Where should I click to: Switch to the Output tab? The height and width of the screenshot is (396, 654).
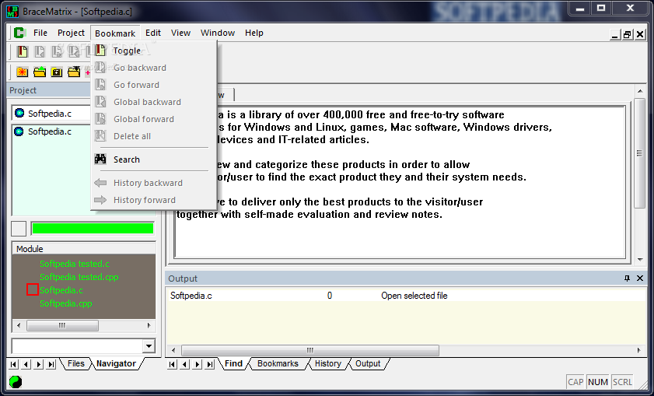click(x=368, y=363)
